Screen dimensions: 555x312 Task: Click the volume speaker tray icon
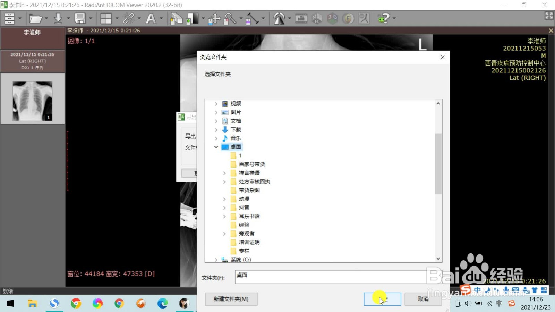pos(468,304)
